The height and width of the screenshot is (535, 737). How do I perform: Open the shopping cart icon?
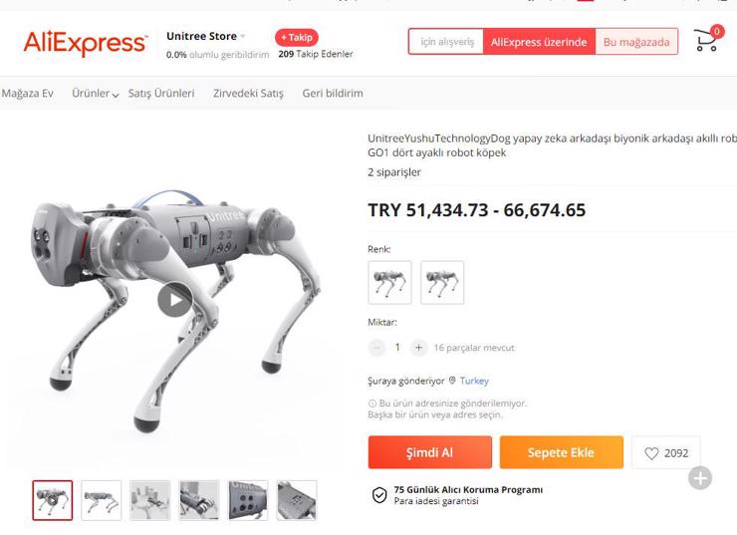tap(707, 39)
